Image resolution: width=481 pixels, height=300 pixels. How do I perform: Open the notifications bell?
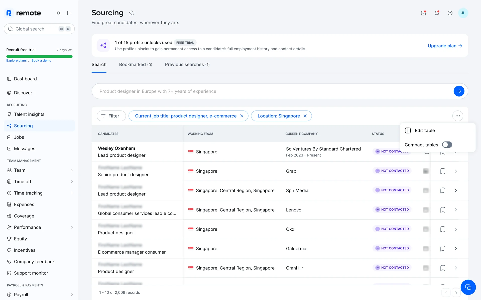click(437, 13)
